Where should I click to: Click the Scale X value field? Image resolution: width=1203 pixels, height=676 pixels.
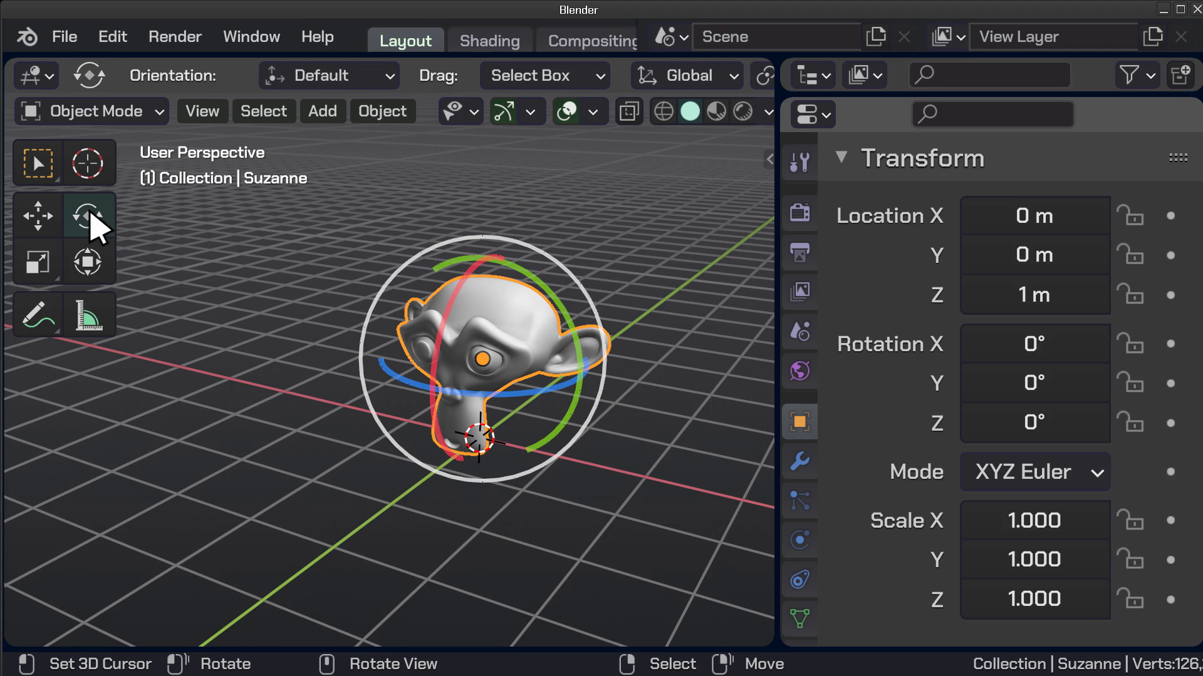(1034, 520)
